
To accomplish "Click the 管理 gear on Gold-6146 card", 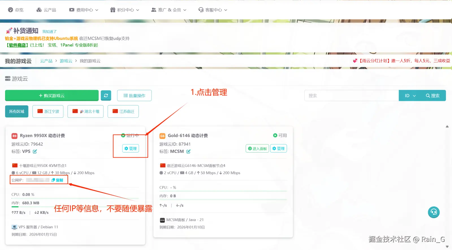I will tap(278, 148).
